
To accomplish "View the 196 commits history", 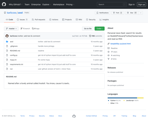I will pos(96,36).
